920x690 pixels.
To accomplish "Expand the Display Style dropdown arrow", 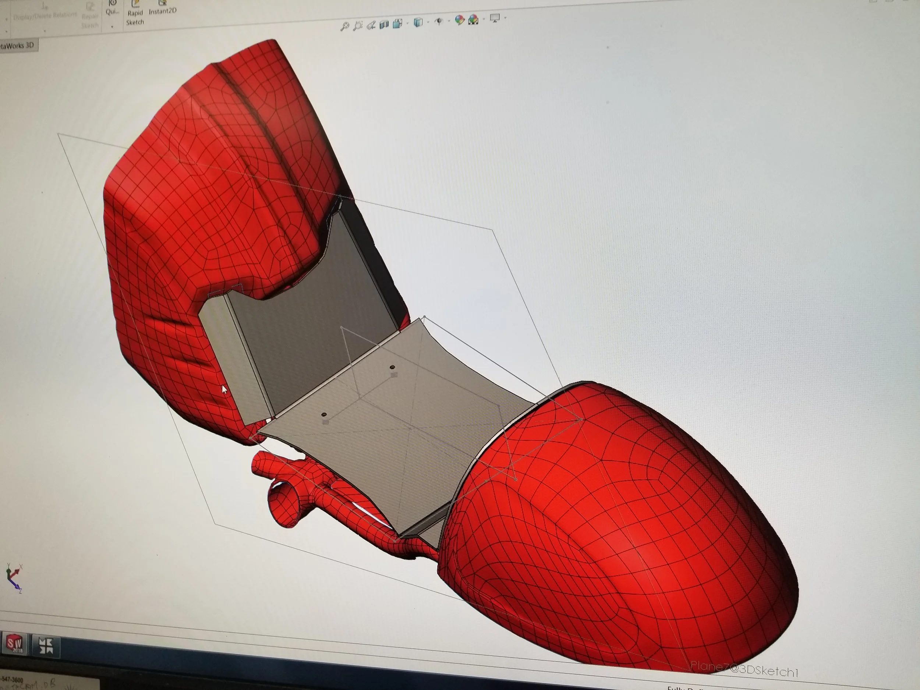I will pos(428,22).
